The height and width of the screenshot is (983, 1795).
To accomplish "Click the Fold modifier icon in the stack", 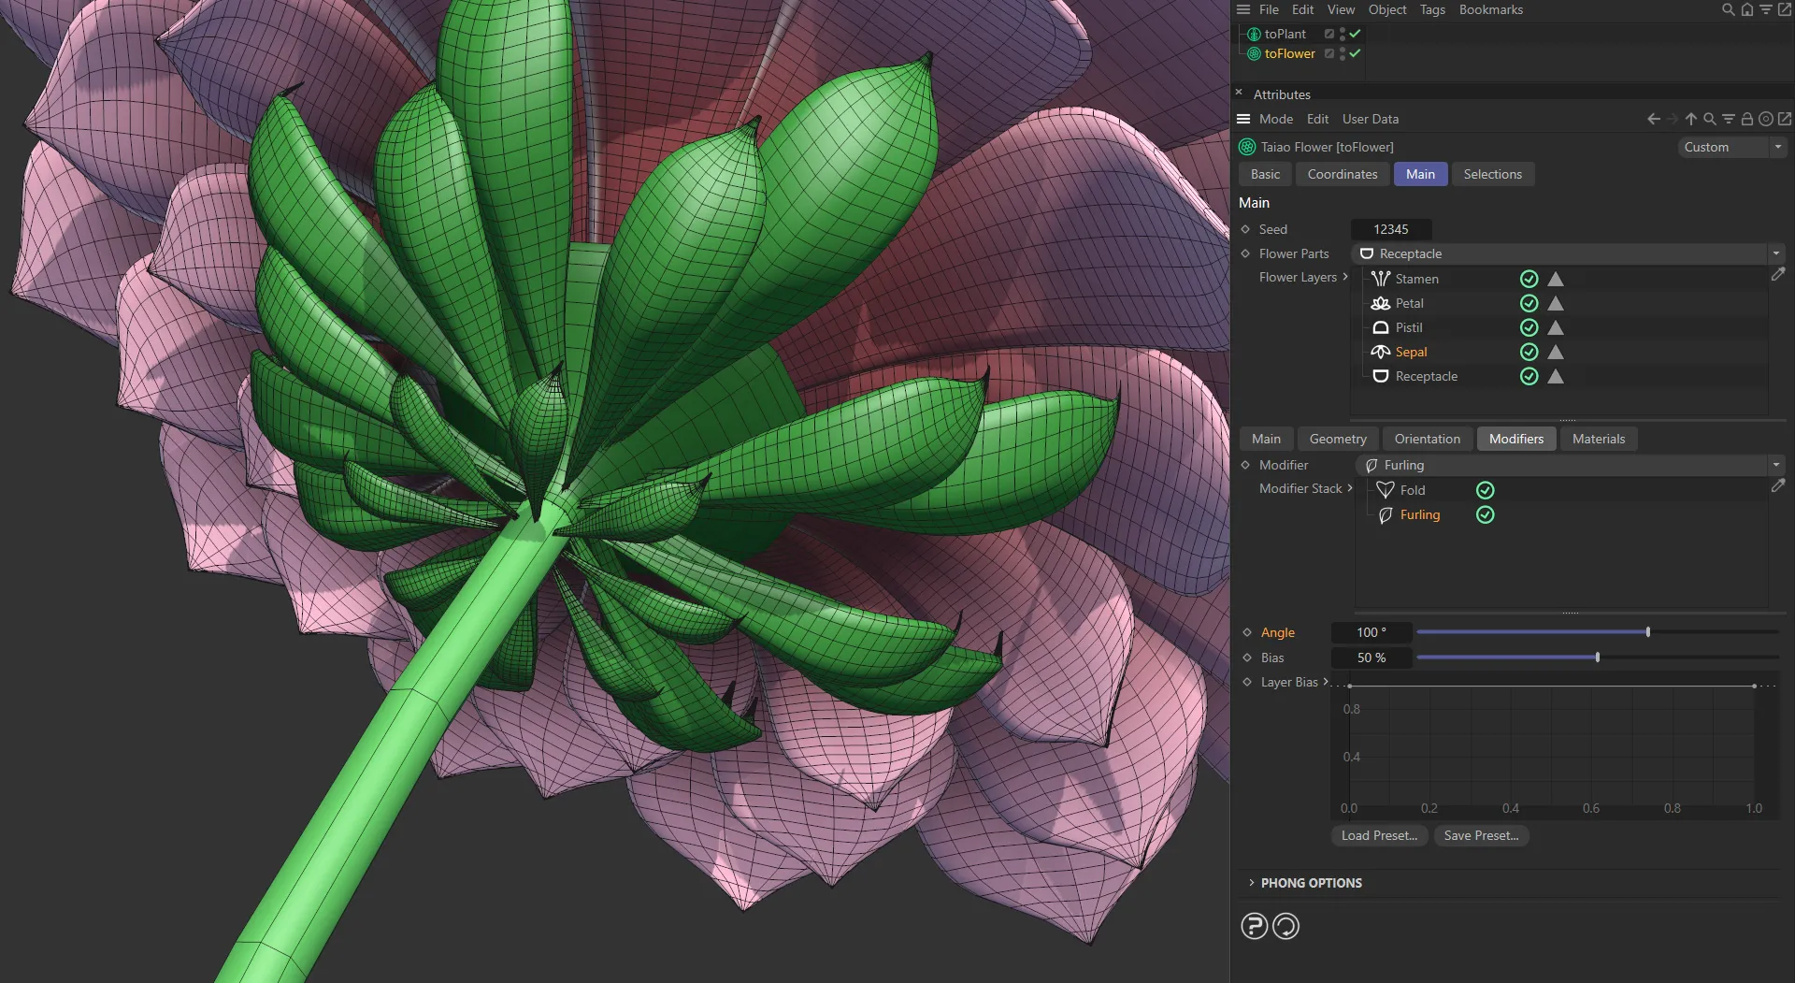I will (x=1385, y=489).
